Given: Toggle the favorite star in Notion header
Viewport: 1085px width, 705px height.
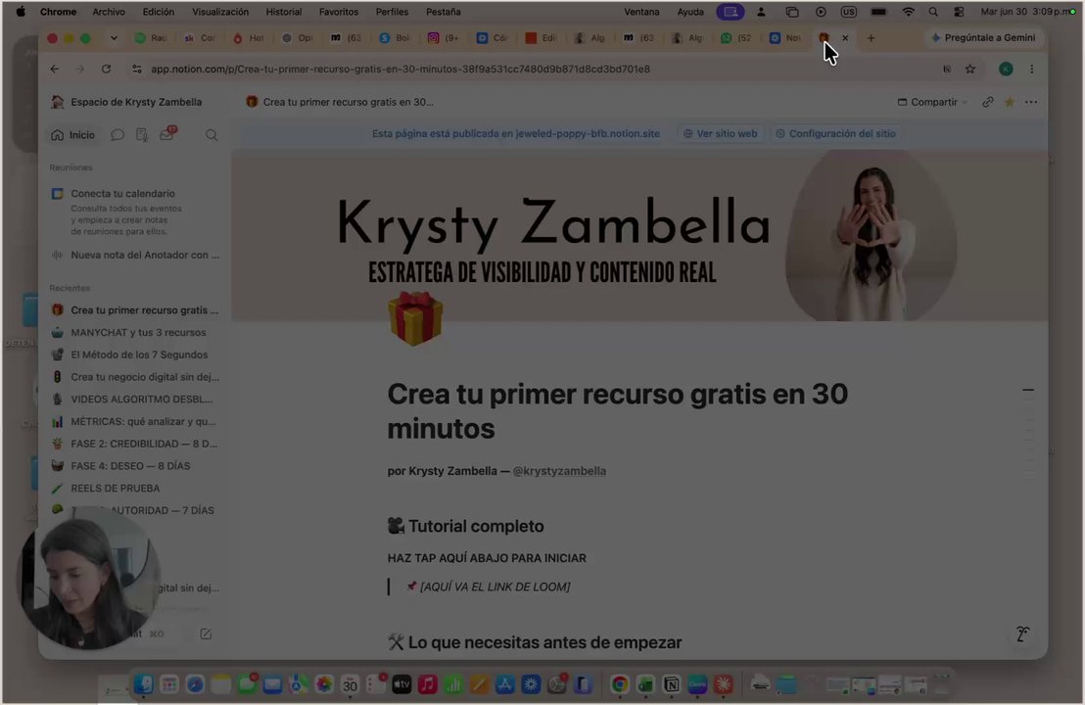Looking at the screenshot, I should 1010,102.
